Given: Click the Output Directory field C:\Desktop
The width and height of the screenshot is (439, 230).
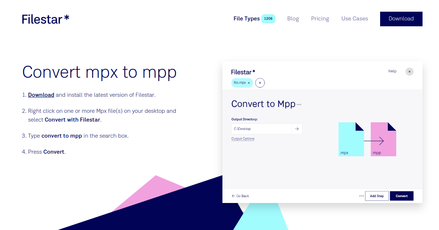Looking at the screenshot, I should [x=262, y=129].
